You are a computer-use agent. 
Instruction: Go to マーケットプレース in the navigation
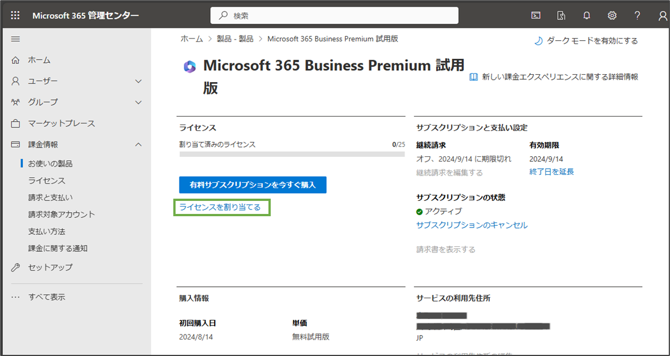62,124
